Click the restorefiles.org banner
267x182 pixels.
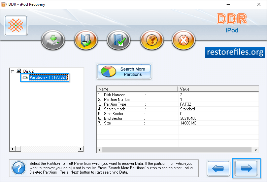coord(235,52)
